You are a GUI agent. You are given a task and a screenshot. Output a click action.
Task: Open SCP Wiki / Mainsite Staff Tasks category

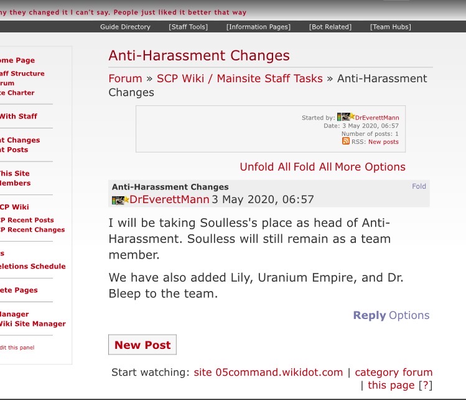click(240, 79)
